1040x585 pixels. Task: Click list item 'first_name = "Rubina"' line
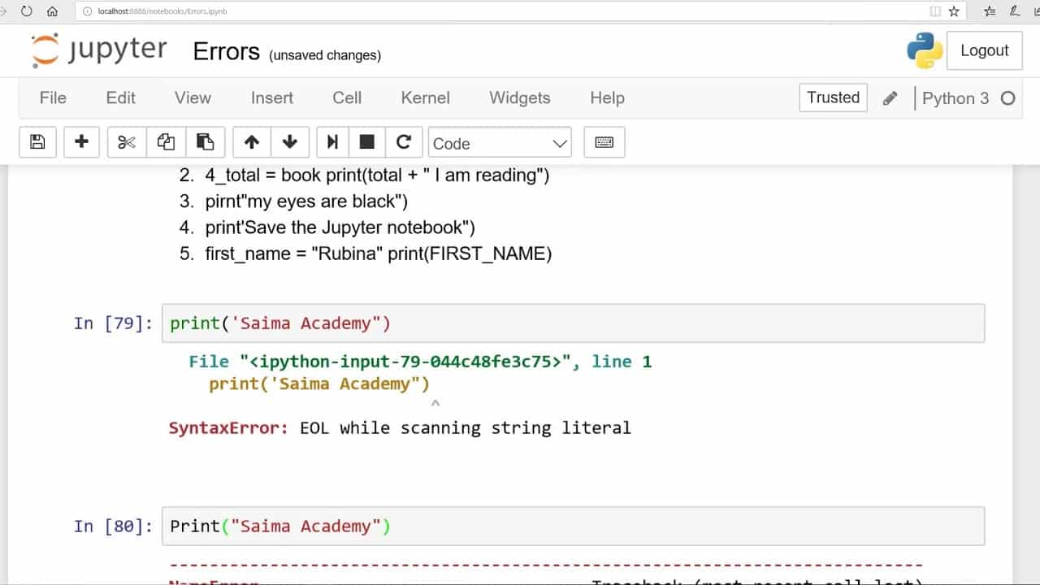[379, 253]
